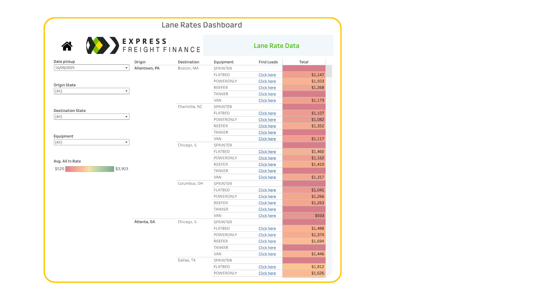Click the Home icon
Screen dimensions: 533x300
pyautogui.click(x=67, y=46)
